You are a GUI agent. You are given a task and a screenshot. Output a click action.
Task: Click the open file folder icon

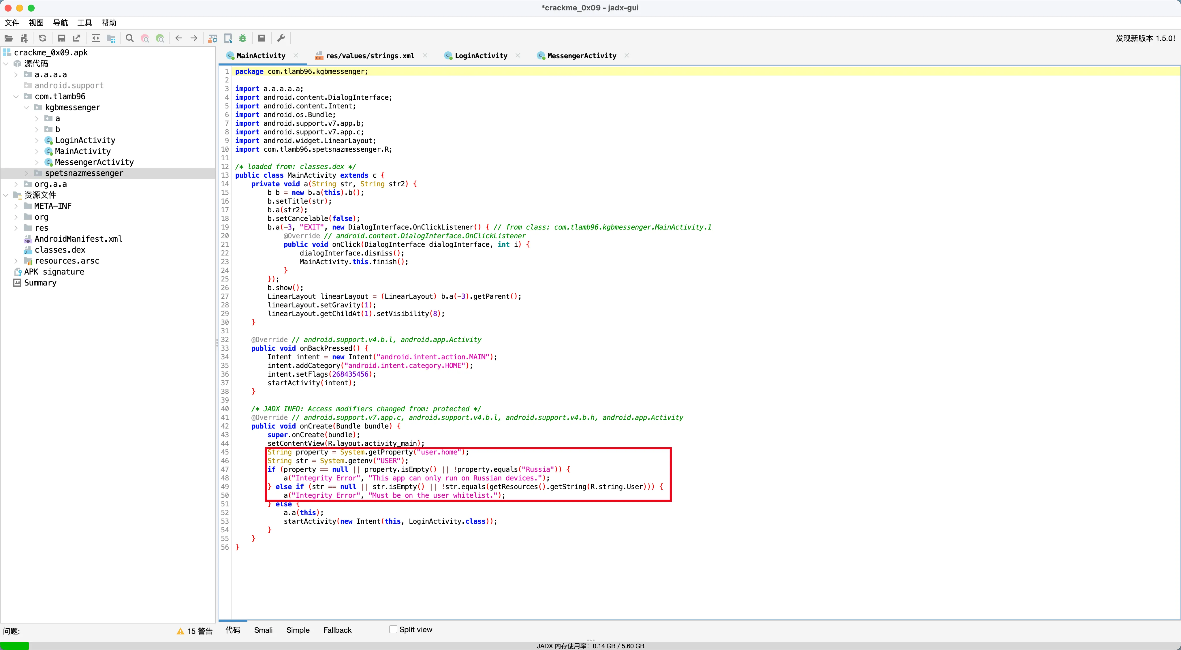pyautogui.click(x=9, y=39)
